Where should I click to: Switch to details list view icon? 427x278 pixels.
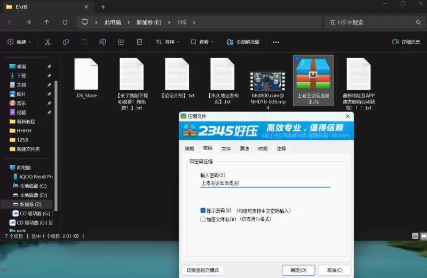click(x=415, y=236)
